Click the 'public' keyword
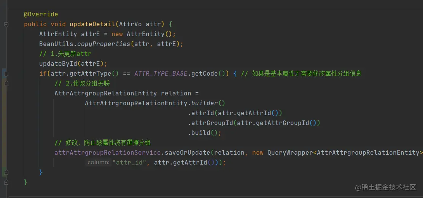423x198 pixels. pyautogui.click(x=35, y=24)
